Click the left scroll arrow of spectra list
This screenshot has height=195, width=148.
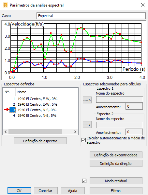click(6, 132)
